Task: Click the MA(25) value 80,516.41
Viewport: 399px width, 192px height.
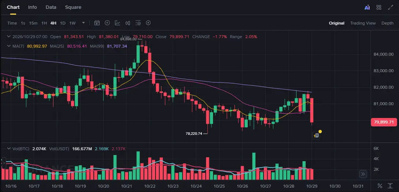Action: pos(77,46)
